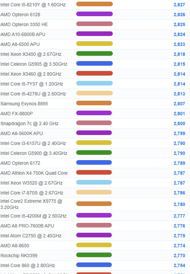Open the Intel Core i5-8210Y @ 1.60GHz link
Image resolution: width=190 pixels, height=274 pixels.
(33, 5)
